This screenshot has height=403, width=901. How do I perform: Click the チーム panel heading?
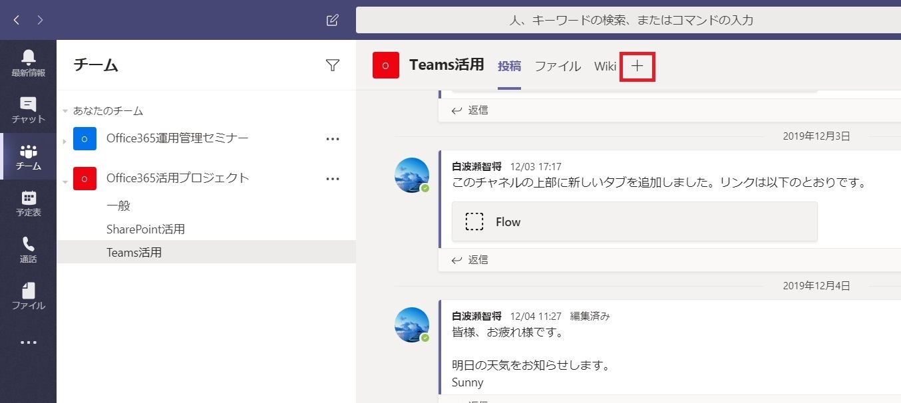(x=96, y=65)
